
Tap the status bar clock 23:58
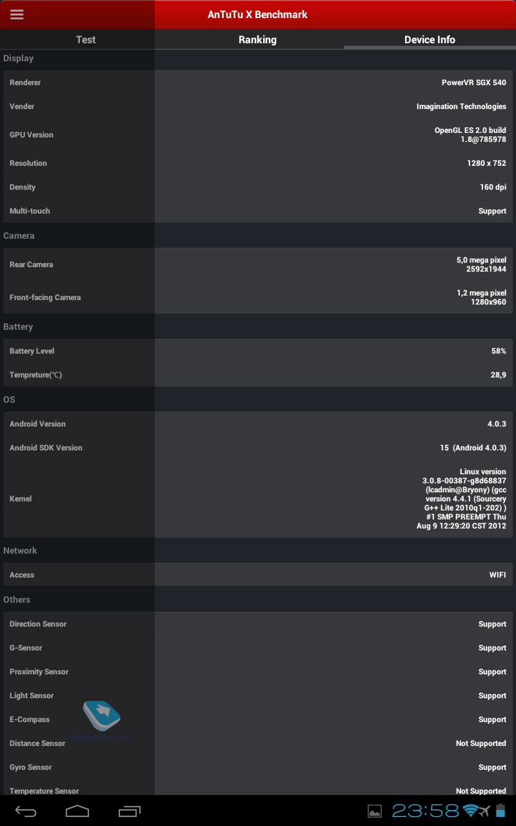(x=426, y=811)
